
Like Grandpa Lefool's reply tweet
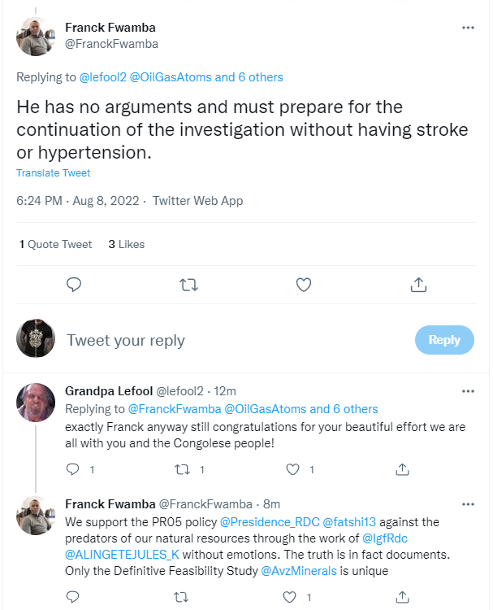tap(292, 469)
